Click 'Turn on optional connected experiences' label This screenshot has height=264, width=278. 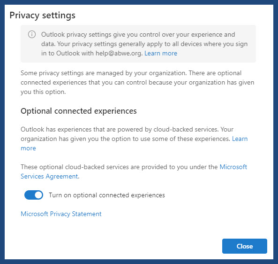[107, 195]
